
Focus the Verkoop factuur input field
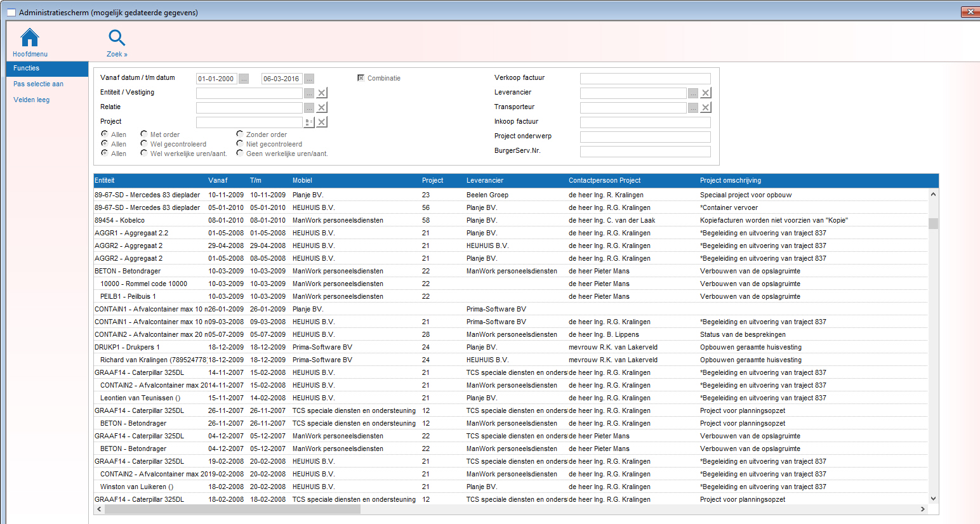[645, 79]
